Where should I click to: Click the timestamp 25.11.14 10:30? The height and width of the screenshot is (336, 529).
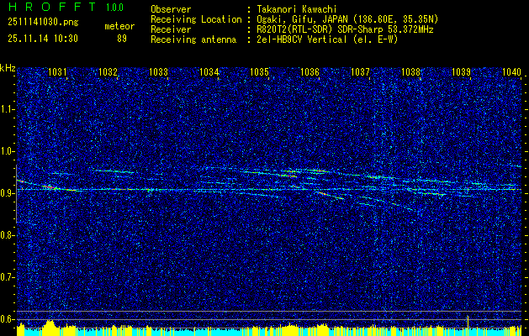click(43, 39)
